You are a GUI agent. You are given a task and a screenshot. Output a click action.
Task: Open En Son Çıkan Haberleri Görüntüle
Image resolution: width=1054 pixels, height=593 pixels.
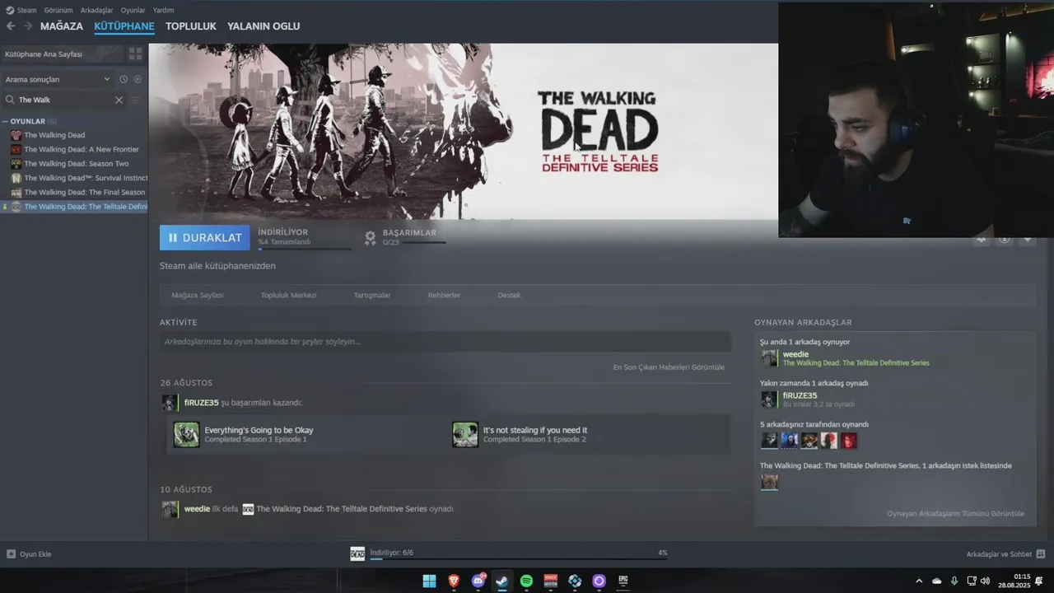tap(669, 367)
